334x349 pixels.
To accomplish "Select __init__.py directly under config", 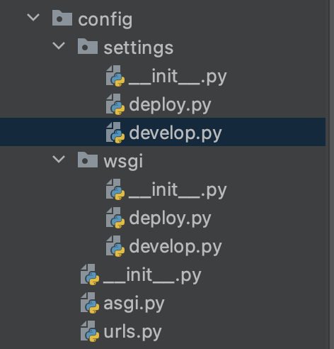I will [152, 275].
